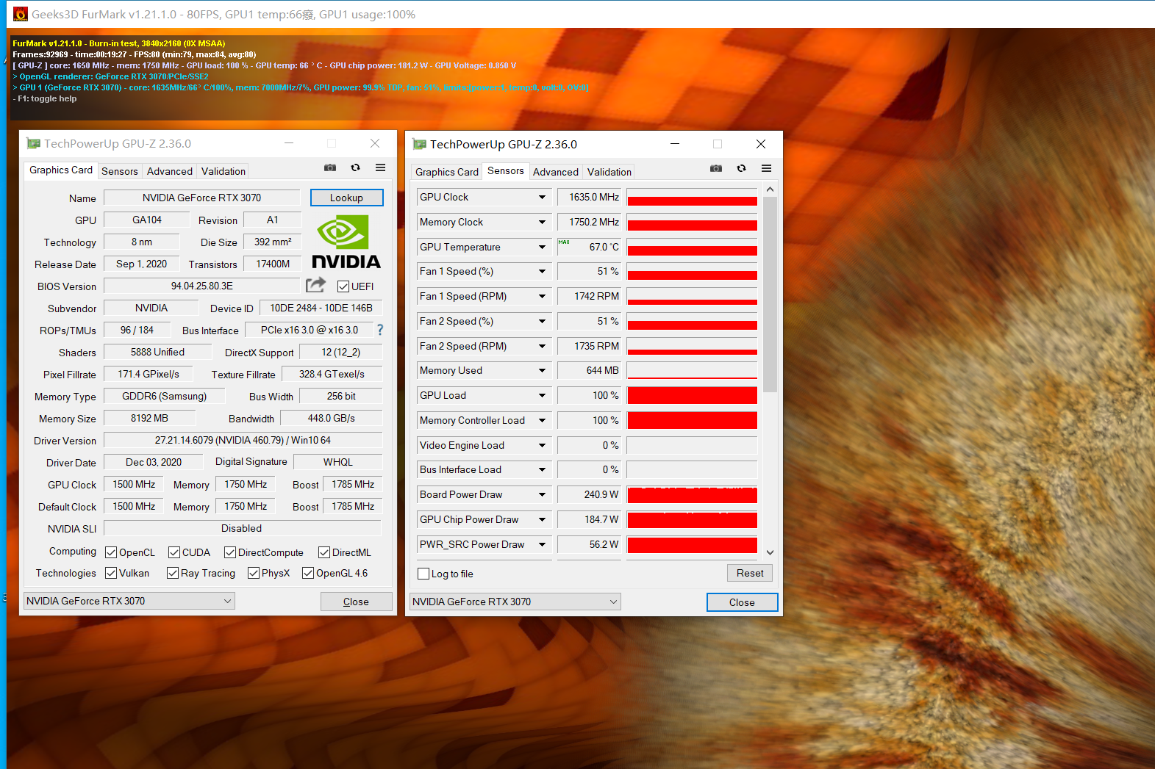Toggle the OpenGL 4.6 checkbox
The image size is (1155, 769).
coord(308,573)
